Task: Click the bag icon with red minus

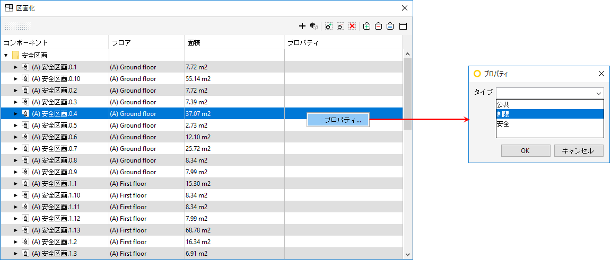Action: 378,26
